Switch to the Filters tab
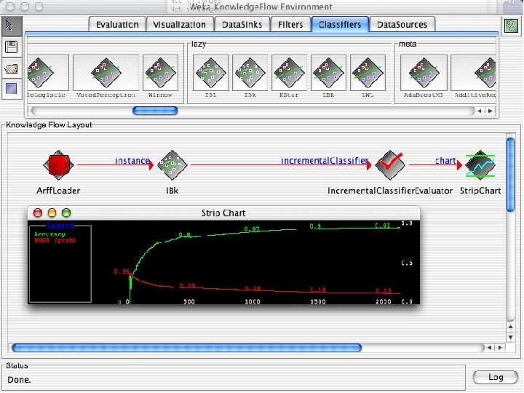 coord(290,25)
